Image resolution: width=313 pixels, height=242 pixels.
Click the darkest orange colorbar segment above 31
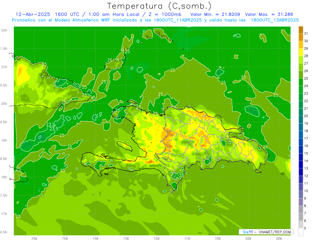pyautogui.click(x=301, y=29)
